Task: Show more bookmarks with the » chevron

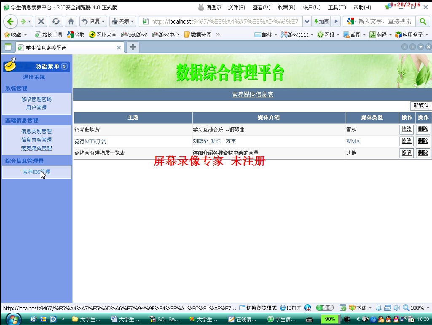Action: point(218,35)
